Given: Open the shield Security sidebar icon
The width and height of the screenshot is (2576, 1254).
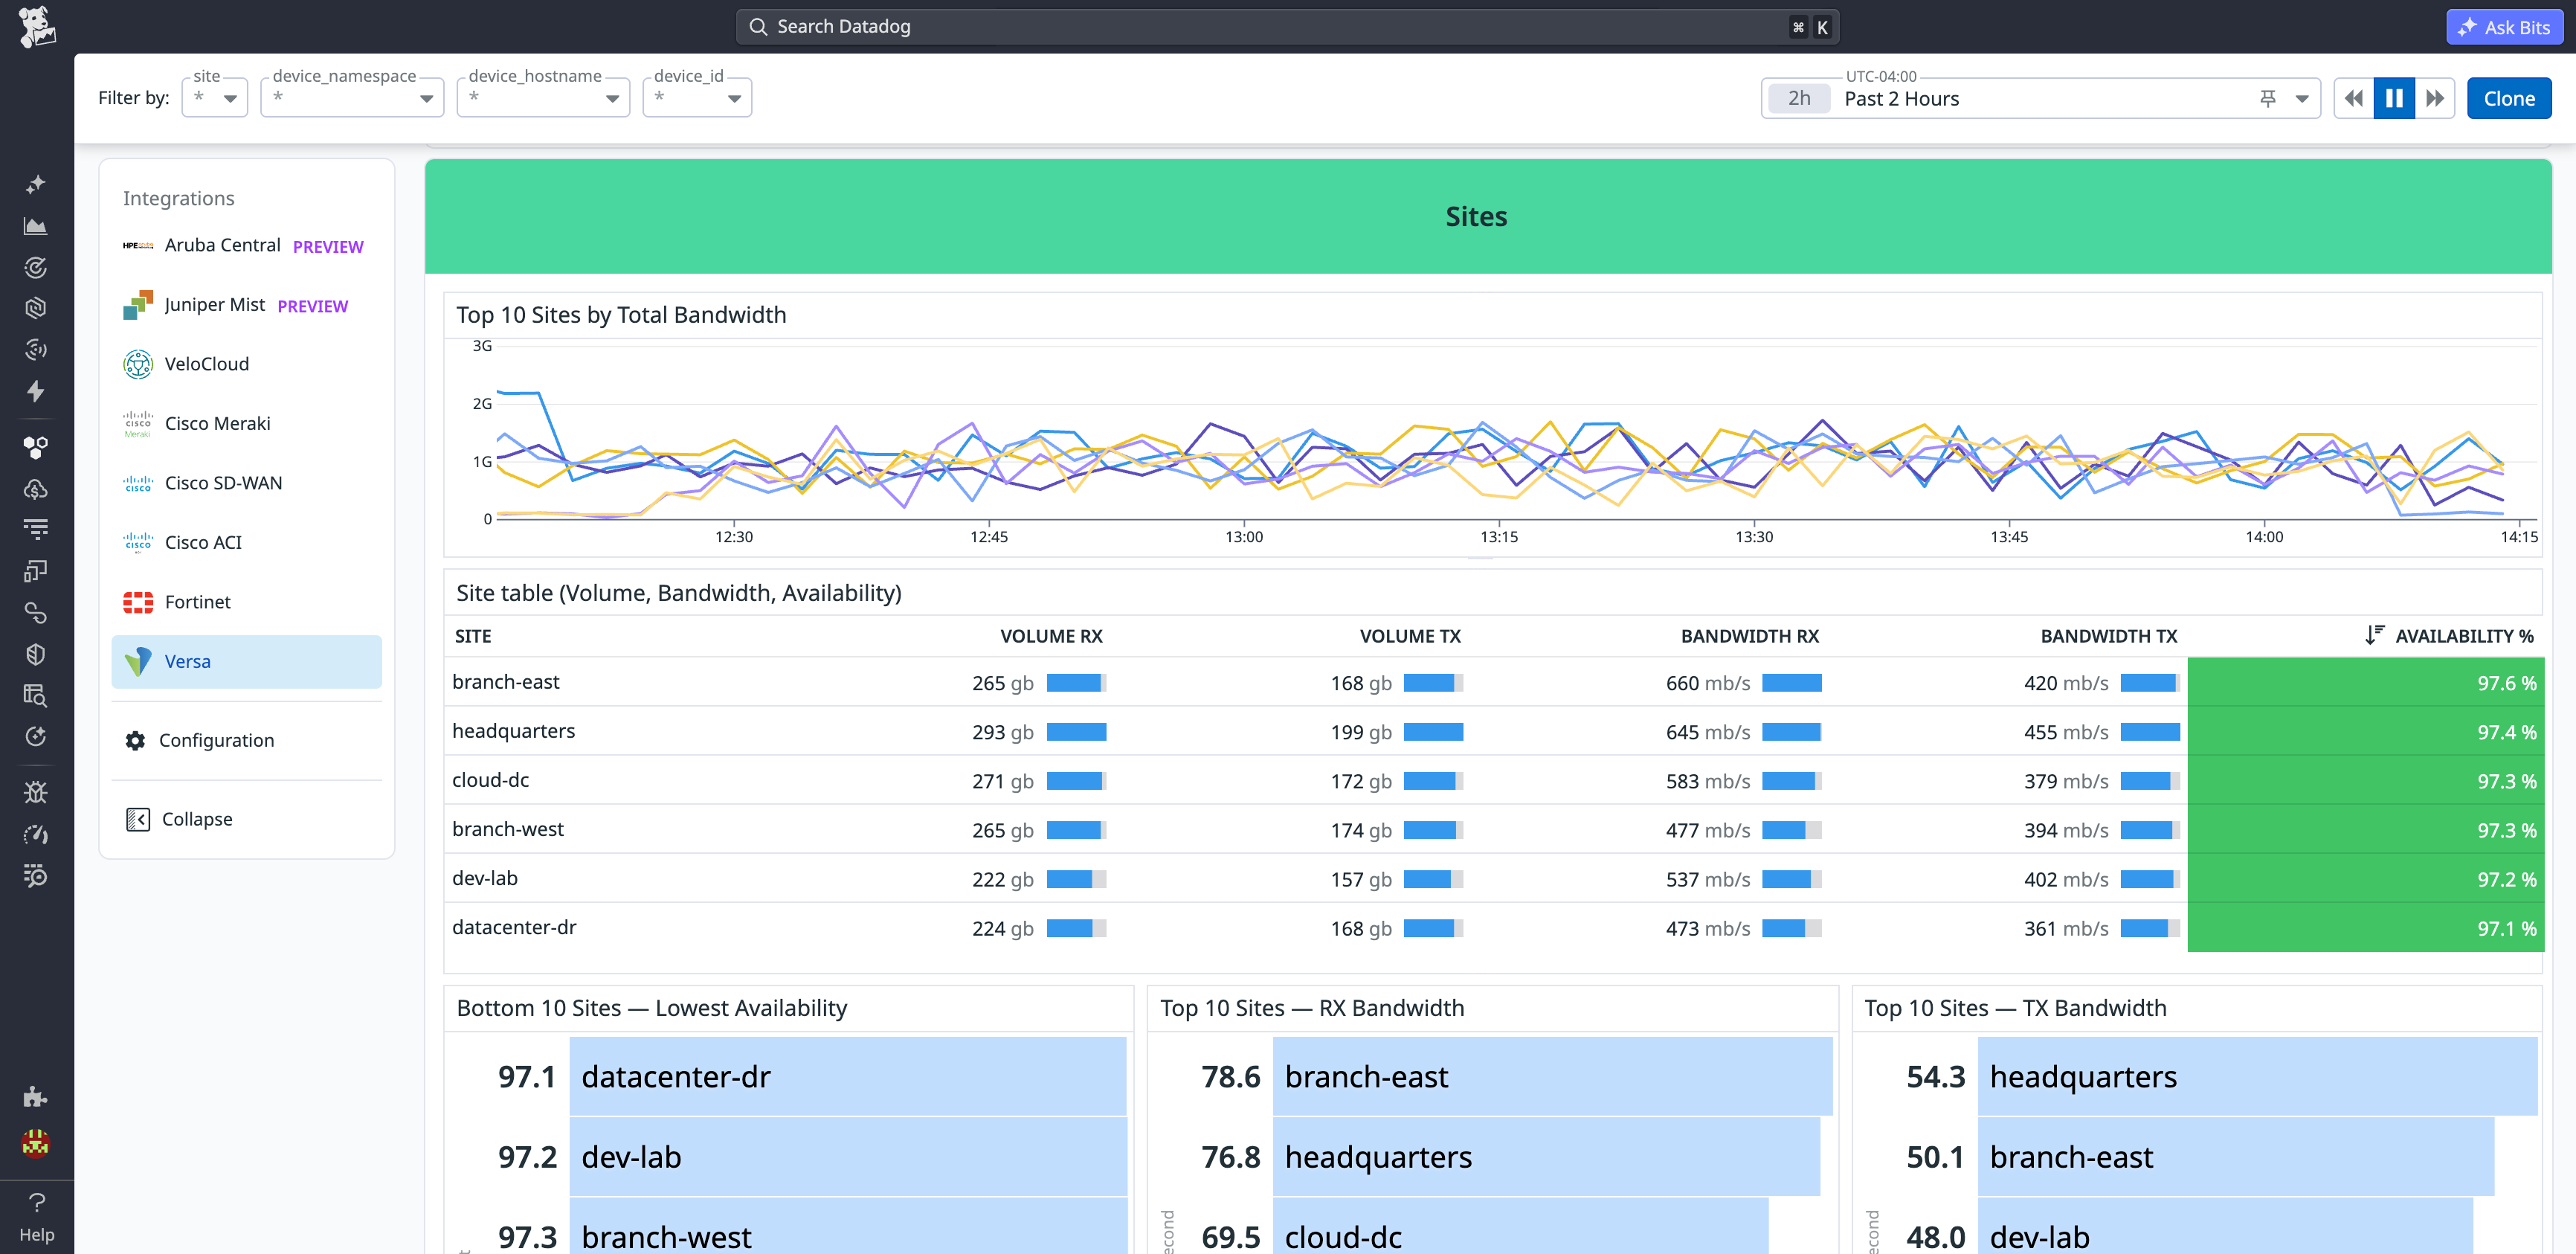Looking at the screenshot, I should (36, 654).
